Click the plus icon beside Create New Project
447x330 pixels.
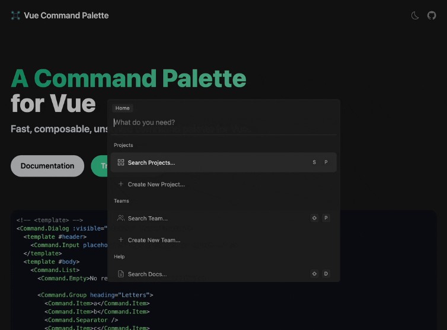point(121,184)
